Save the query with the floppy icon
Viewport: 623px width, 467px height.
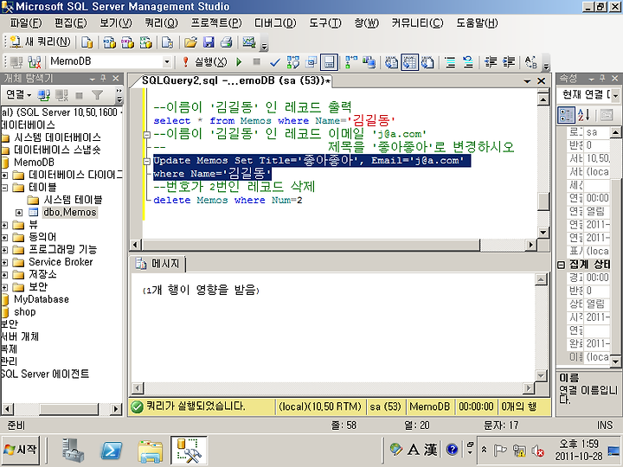click(x=209, y=42)
